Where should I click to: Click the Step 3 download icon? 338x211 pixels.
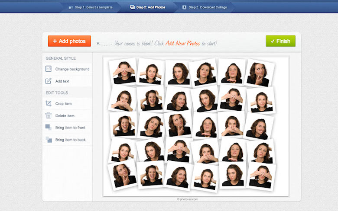(x=184, y=7)
